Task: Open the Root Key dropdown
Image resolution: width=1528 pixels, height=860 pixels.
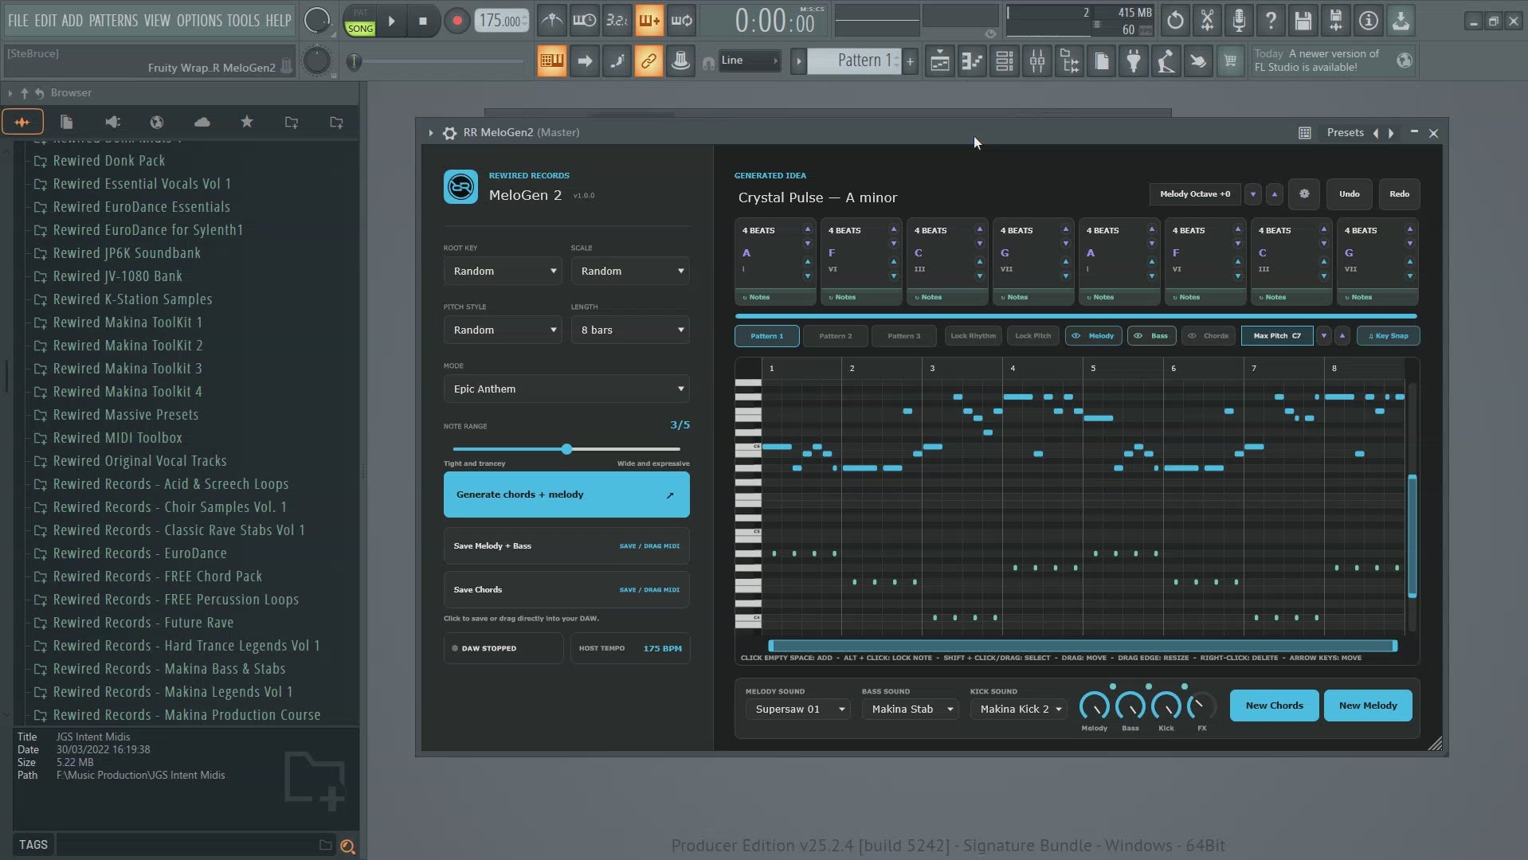Action: tap(503, 272)
